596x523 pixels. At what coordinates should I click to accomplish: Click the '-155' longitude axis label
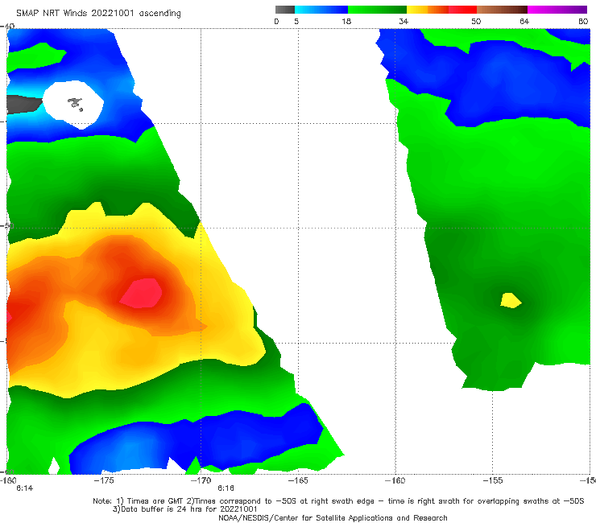493,480
